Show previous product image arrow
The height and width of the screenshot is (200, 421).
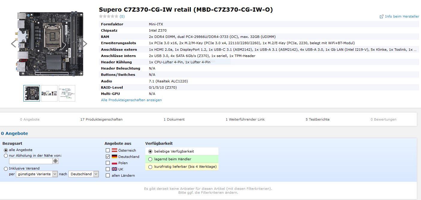pos(13,44)
